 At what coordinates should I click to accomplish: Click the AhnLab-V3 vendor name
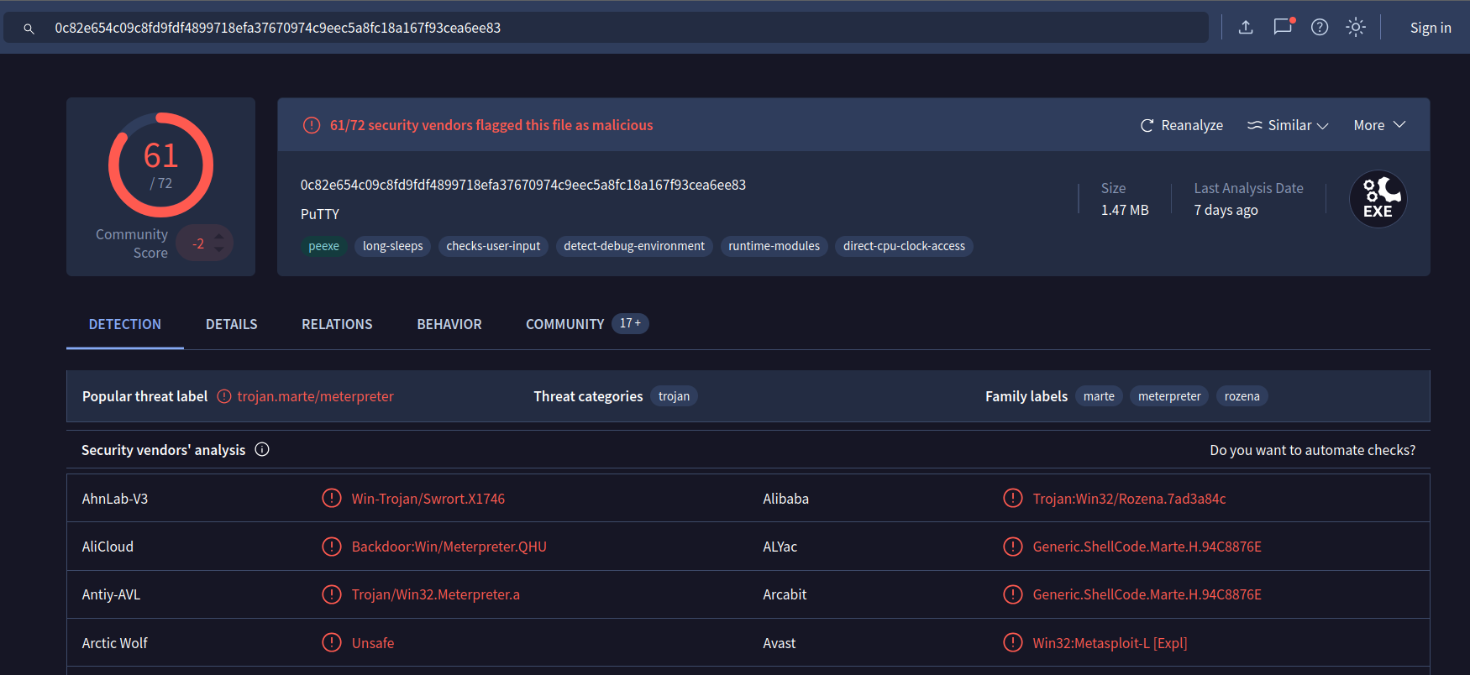pyautogui.click(x=115, y=499)
